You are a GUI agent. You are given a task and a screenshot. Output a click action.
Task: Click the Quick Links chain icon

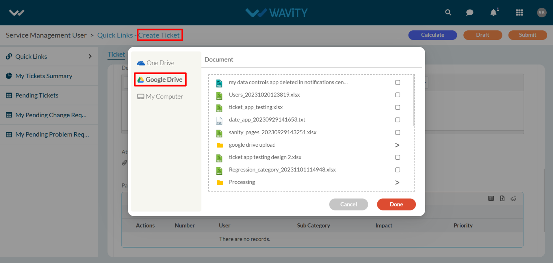[x=9, y=56]
